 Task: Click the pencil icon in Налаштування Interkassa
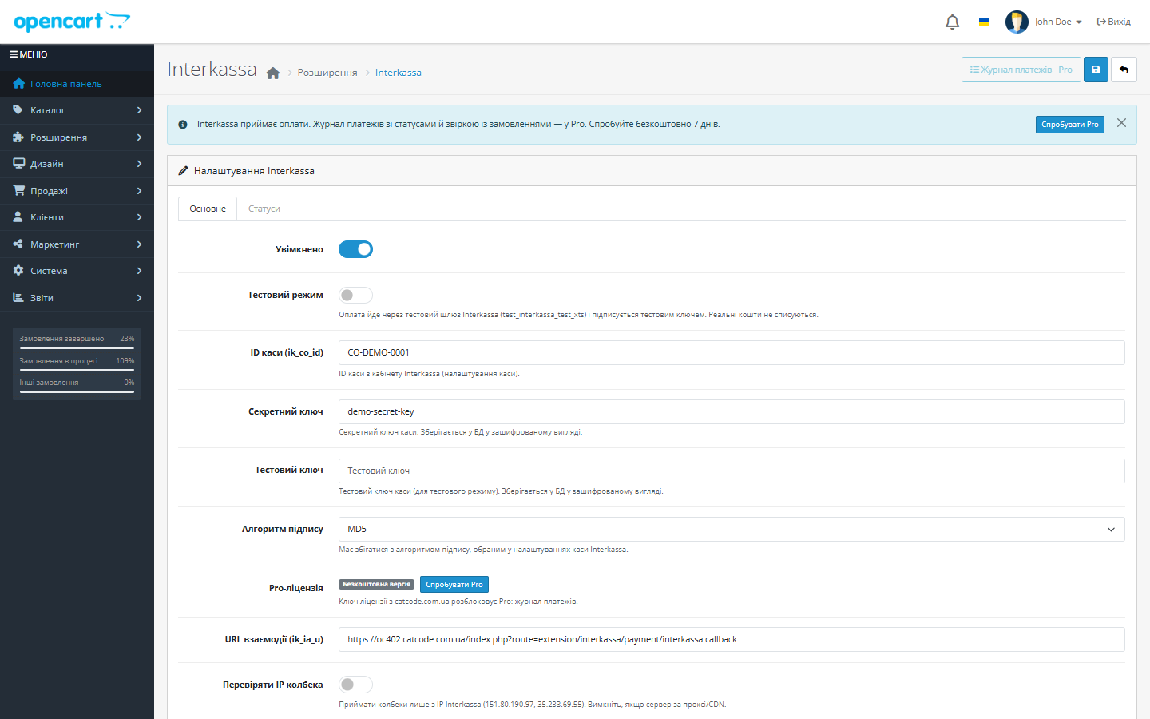183,171
